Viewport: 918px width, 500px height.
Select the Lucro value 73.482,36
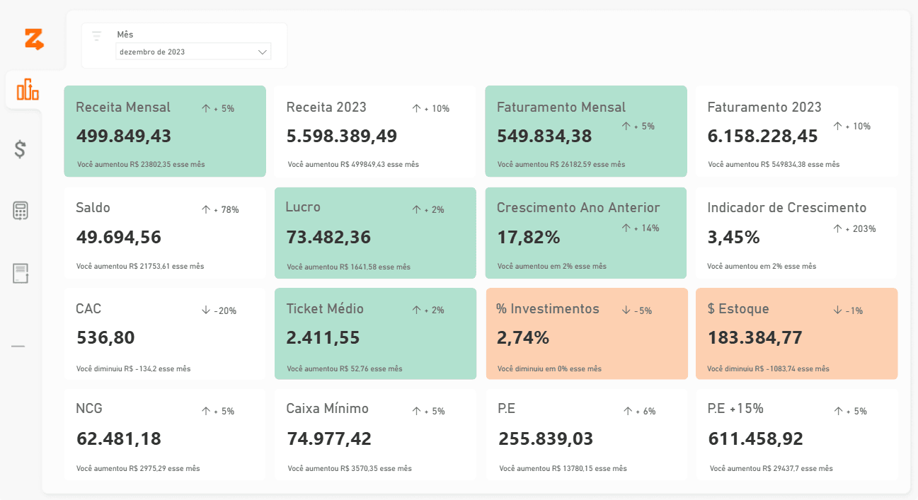pos(328,237)
